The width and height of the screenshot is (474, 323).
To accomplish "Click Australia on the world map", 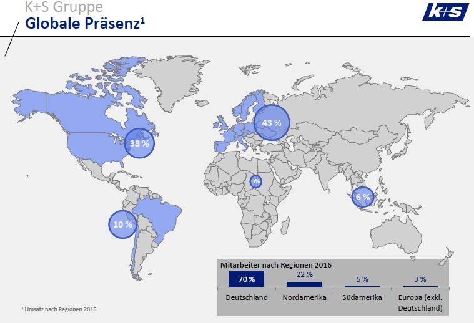I will (x=396, y=237).
